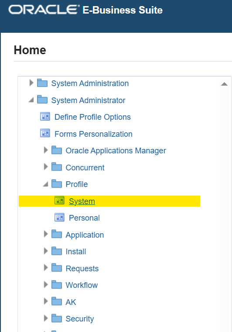Select the AK menu label
Screen dimensions: 232x332
click(x=71, y=302)
